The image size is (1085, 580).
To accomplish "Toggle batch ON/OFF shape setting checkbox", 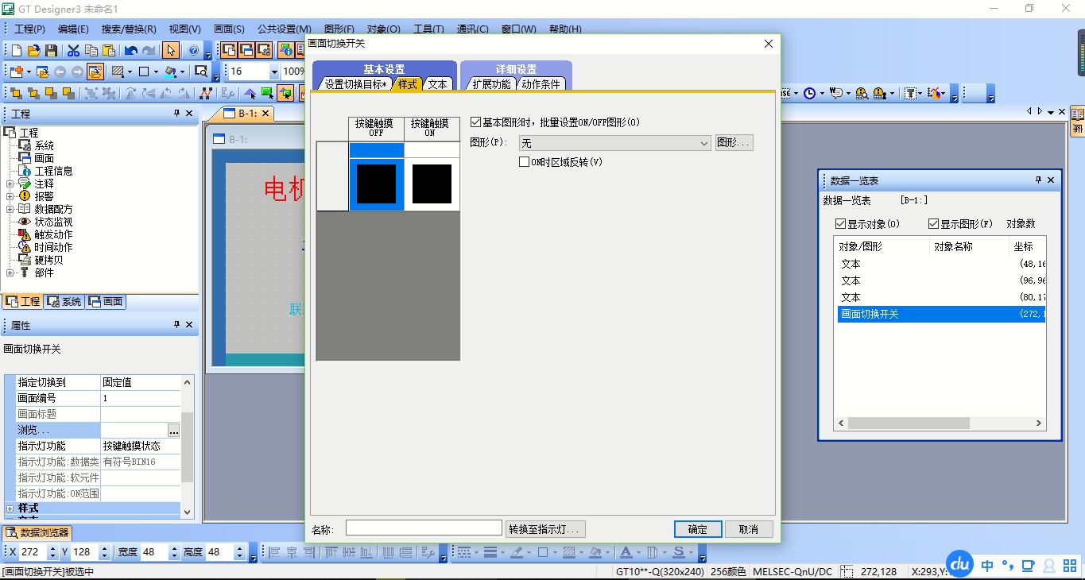I will pyautogui.click(x=476, y=122).
